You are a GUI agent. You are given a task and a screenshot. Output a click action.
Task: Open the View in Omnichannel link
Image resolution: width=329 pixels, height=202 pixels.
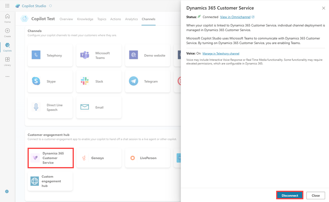[x=235, y=17]
